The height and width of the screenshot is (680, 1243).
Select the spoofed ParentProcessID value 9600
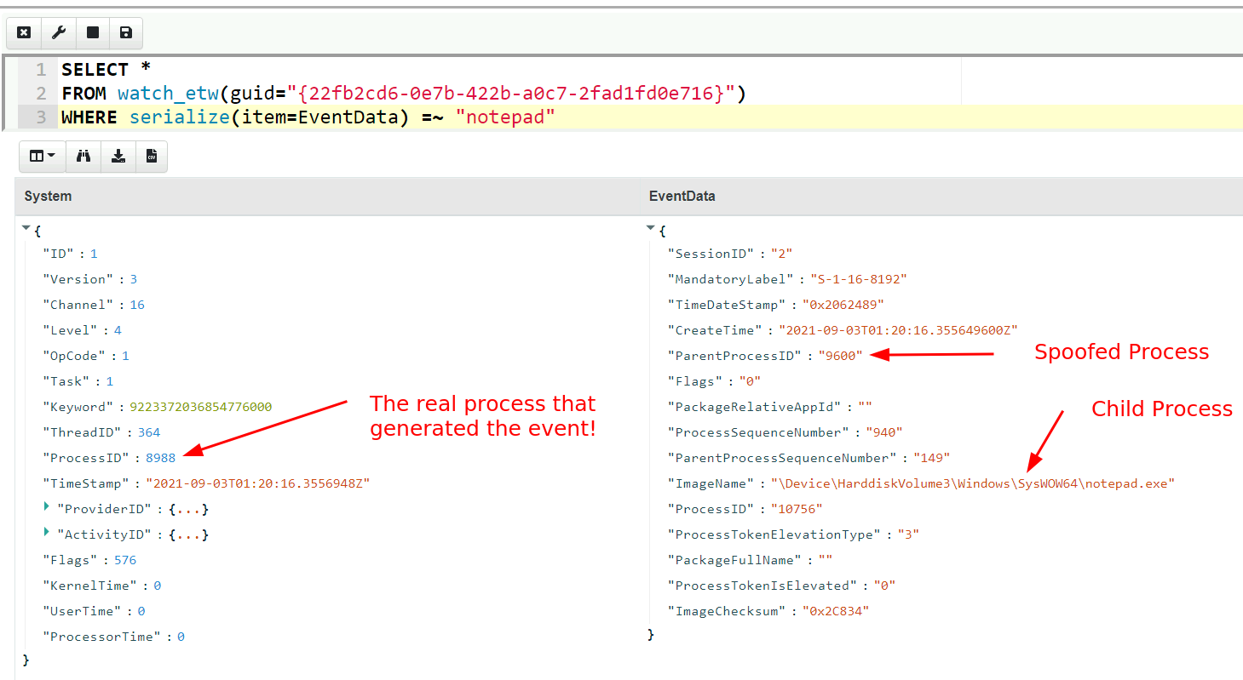tap(841, 356)
